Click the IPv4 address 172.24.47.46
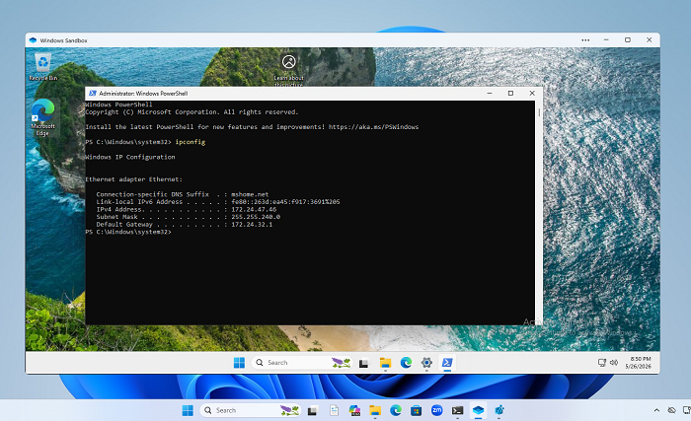The image size is (691, 421). click(x=254, y=209)
